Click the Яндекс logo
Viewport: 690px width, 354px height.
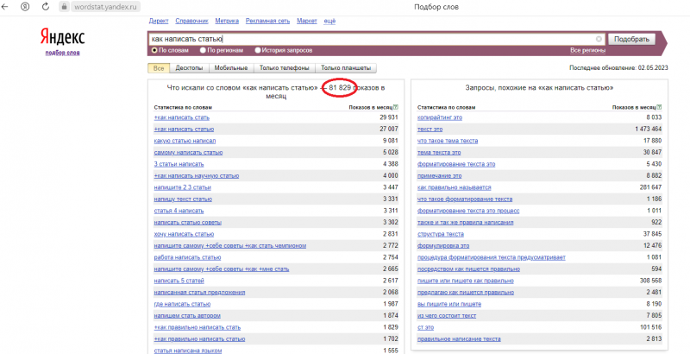[62, 37]
